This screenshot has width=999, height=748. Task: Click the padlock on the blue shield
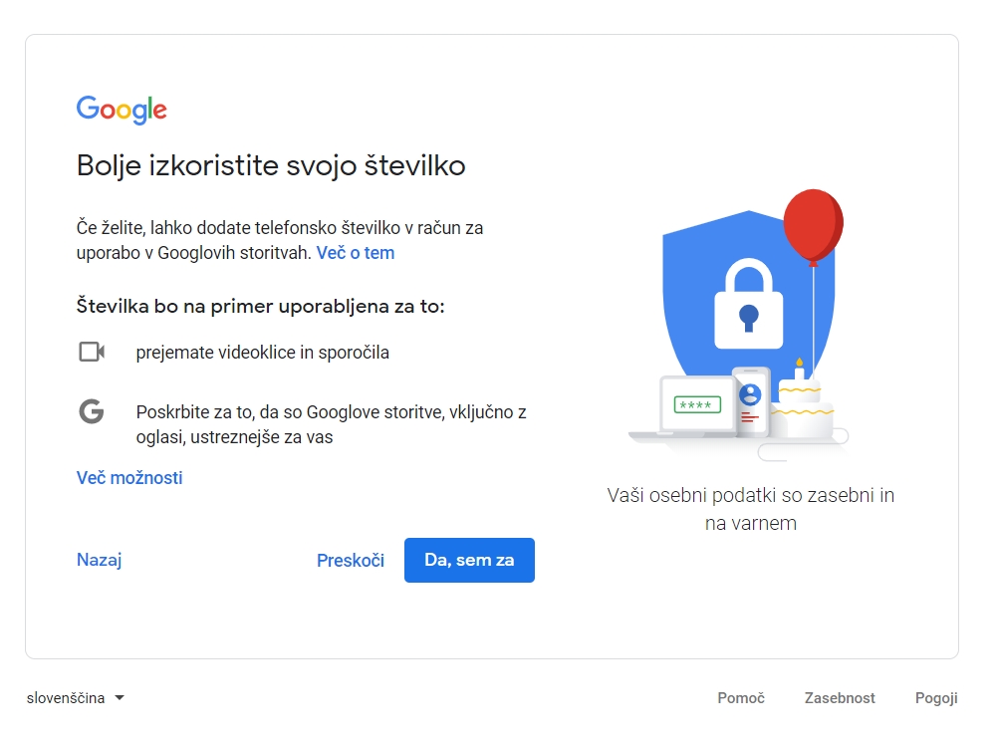click(748, 303)
